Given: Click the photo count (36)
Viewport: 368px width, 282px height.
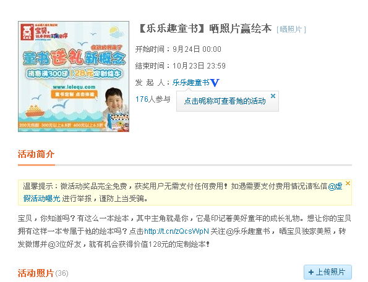Looking at the screenshot, I should point(62,273).
